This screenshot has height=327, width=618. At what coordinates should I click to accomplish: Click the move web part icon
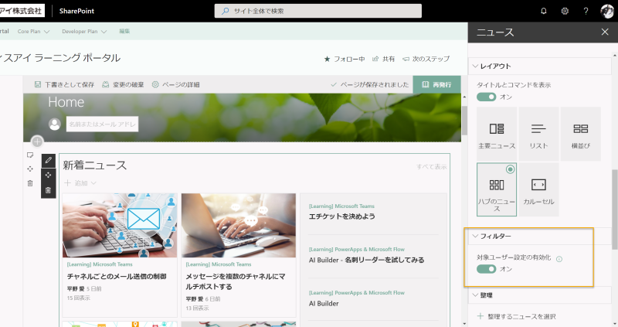(x=49, y=175)
